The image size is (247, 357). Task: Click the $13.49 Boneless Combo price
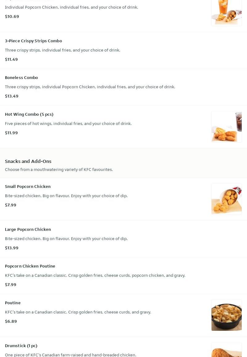click(12, 96)
